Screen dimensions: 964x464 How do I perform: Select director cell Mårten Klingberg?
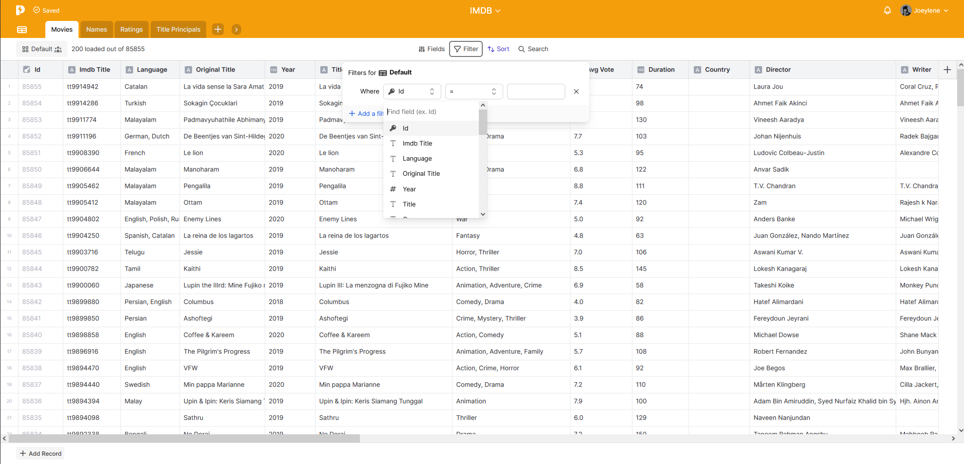tap(823, 385)
